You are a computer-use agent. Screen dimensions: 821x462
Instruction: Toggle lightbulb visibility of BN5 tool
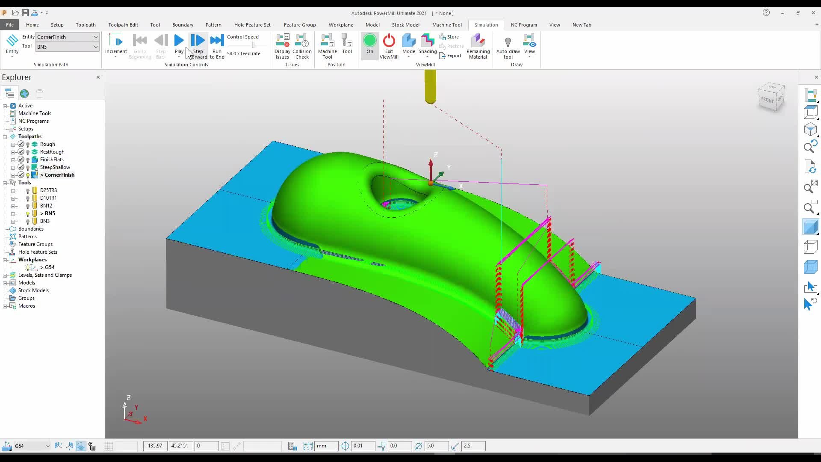[28, 213]
